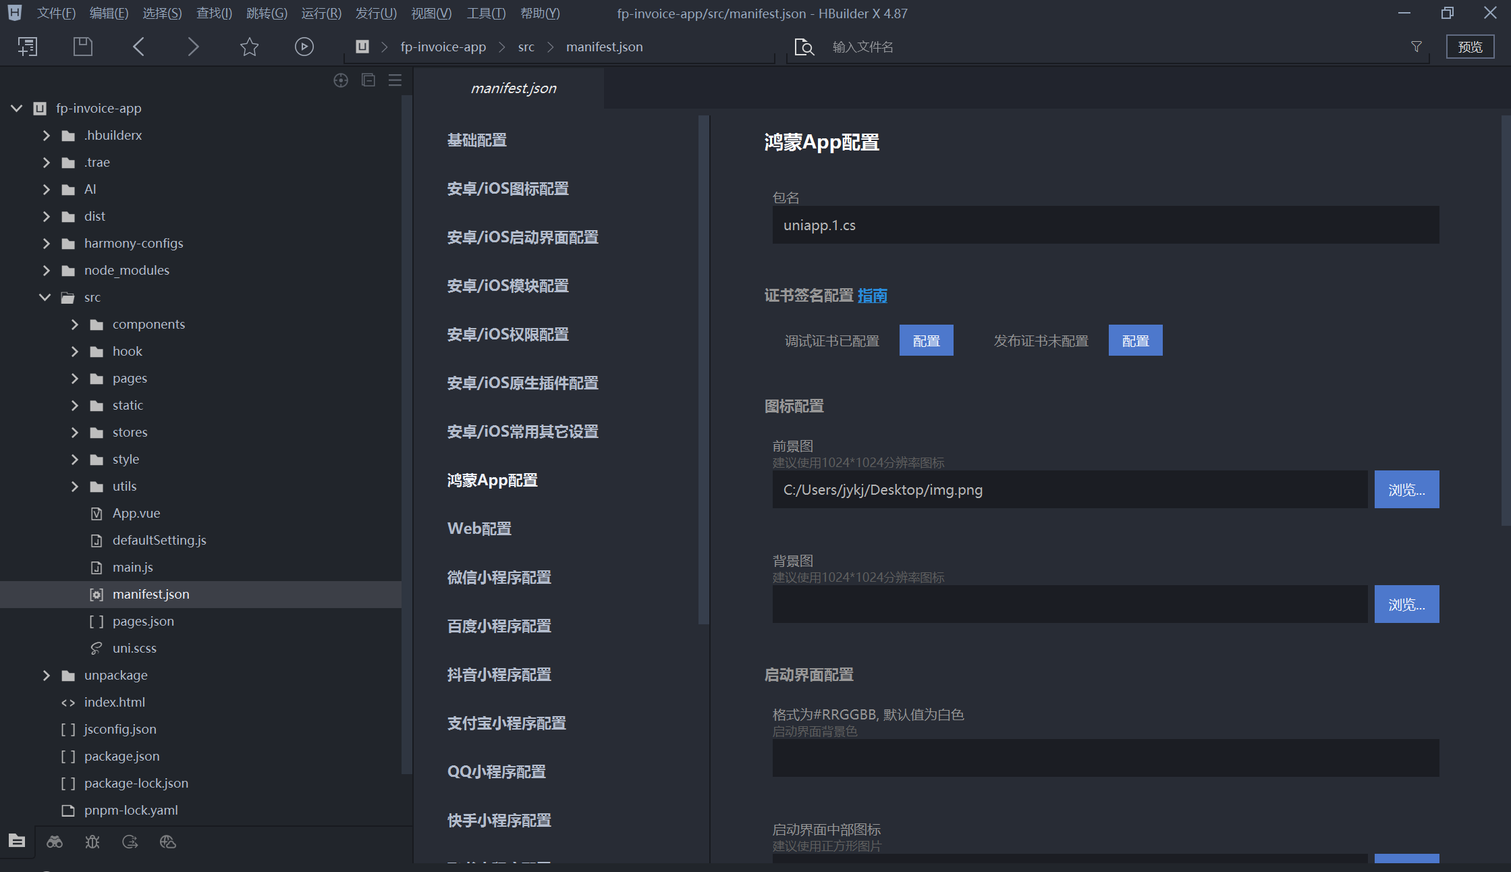Select App.vue file in the tree
Viewport: 1511px width, 872px height.
(136, 513)
